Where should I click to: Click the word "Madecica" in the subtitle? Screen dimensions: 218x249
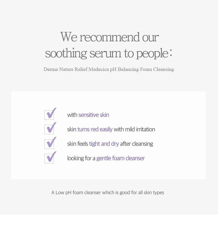pos(99,69)
